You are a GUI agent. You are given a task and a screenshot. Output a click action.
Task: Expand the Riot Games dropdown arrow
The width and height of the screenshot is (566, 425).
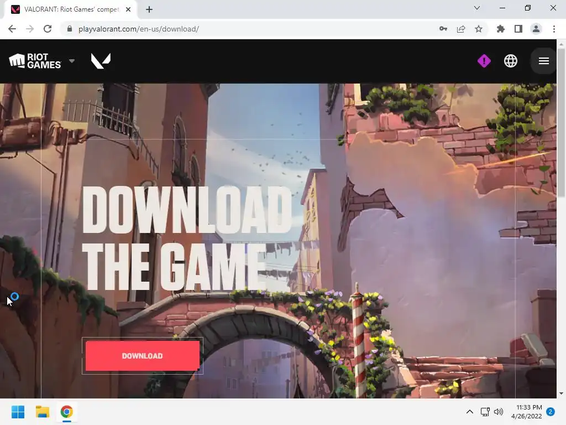pyautogui.click(x=72, y=61)
